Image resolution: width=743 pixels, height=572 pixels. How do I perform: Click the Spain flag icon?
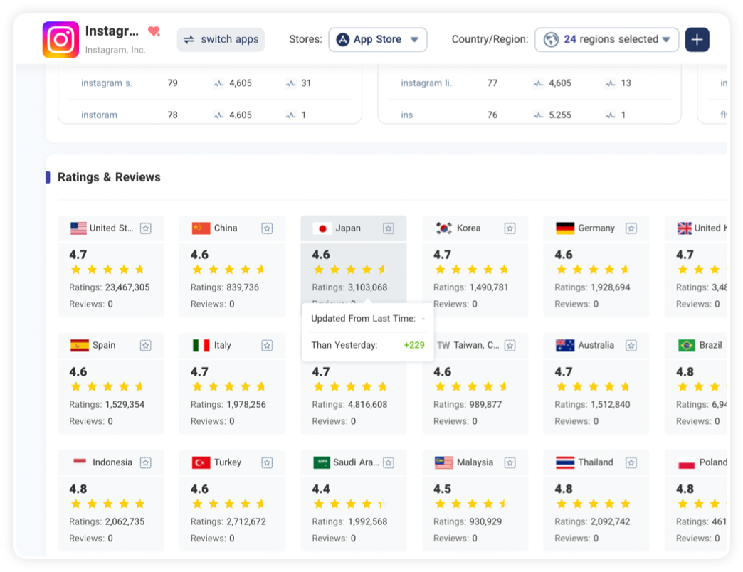tap(79, 345)
